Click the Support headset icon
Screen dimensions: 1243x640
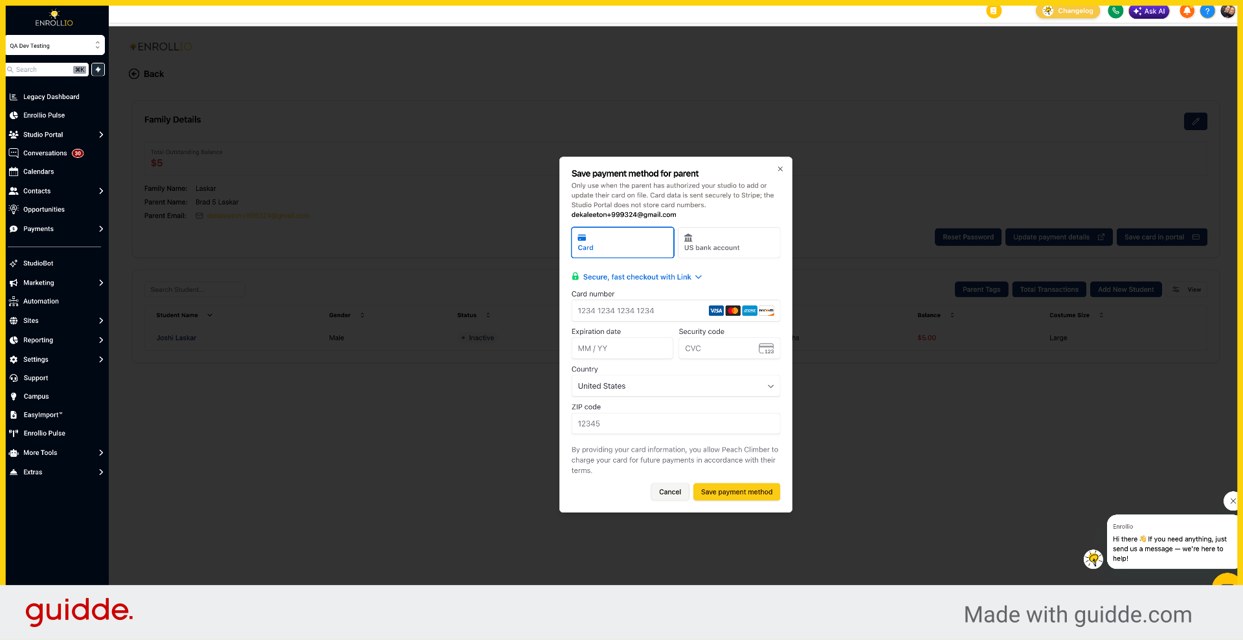coord(14,378)
